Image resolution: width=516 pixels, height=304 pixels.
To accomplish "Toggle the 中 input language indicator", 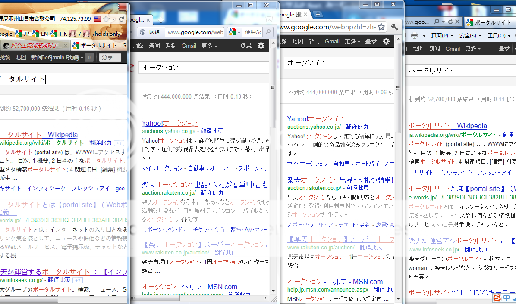I will 507,298.
